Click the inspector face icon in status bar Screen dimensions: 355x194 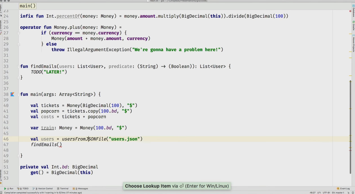click(353, 193)
